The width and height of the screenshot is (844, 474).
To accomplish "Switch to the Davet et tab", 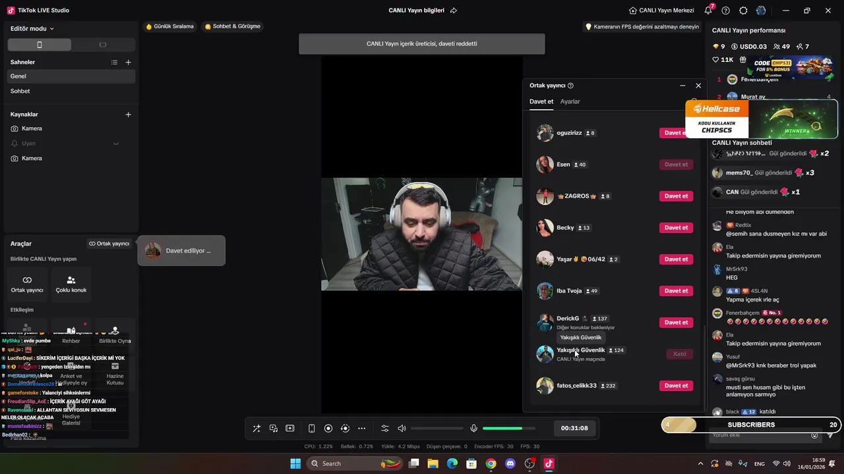I will (x=541, y=101).
